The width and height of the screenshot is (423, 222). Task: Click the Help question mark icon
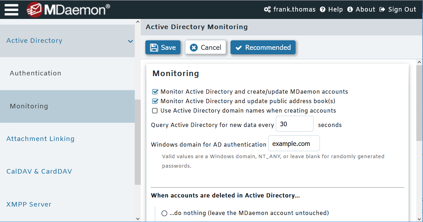pos(323,9)
